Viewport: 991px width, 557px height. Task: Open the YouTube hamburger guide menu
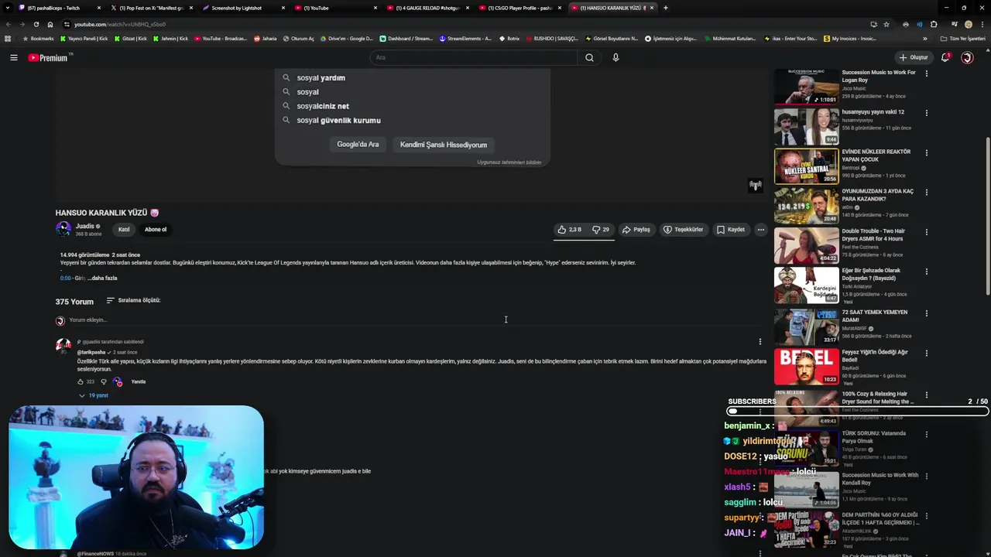pyautogui.click(x=13, y=57)
